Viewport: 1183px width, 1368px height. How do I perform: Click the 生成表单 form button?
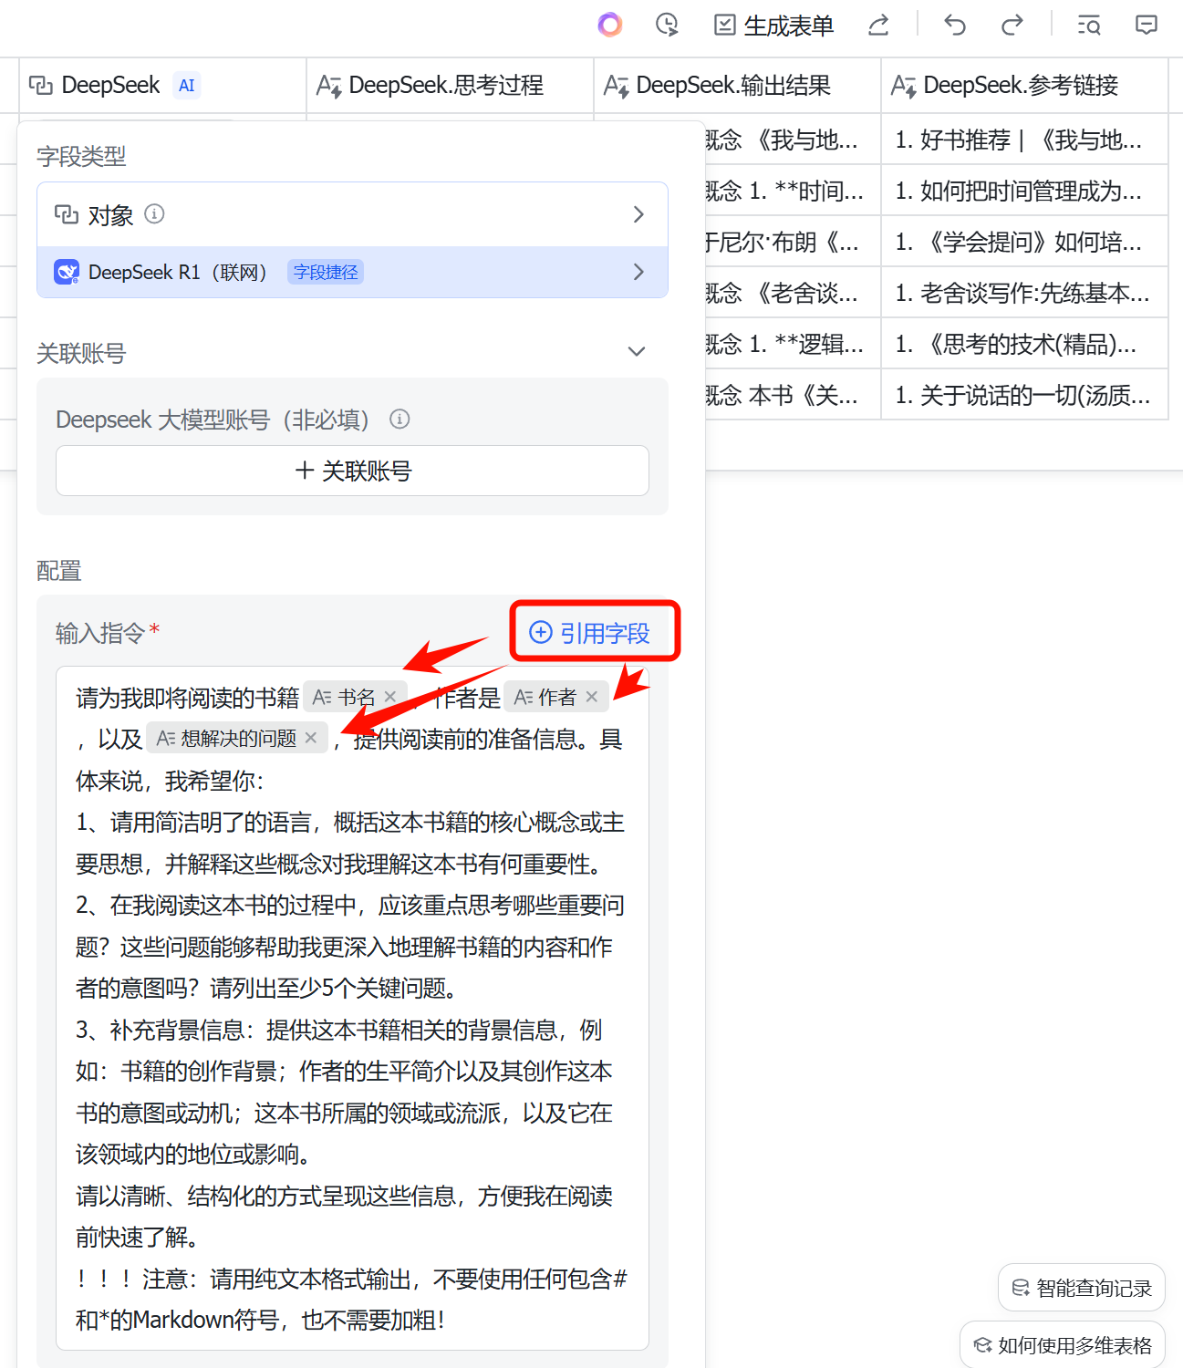coord(773,26)
